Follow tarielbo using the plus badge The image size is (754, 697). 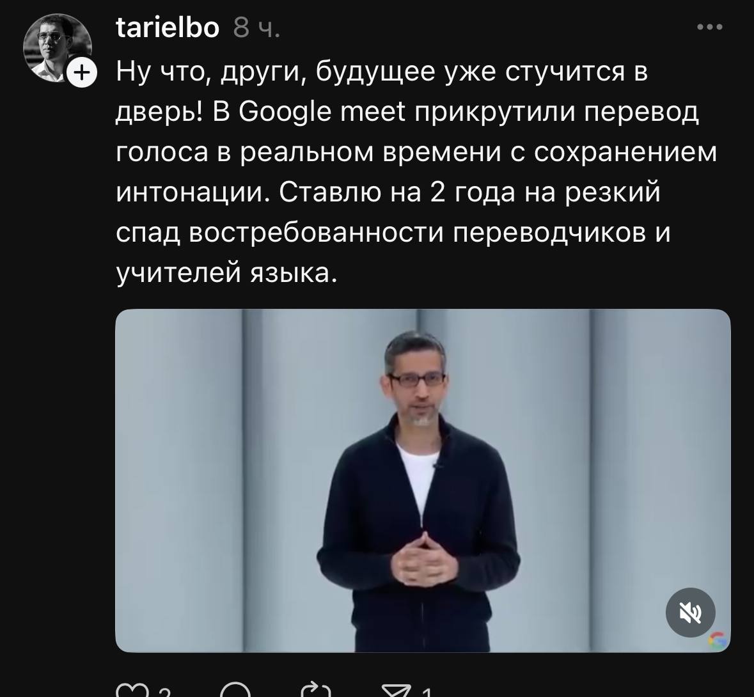coord(82,73)
